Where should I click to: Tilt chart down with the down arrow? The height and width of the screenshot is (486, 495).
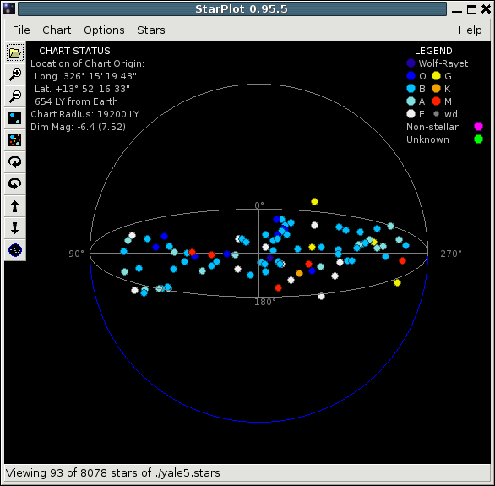pos(15,228)
